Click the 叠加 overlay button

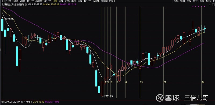(182, 1)
